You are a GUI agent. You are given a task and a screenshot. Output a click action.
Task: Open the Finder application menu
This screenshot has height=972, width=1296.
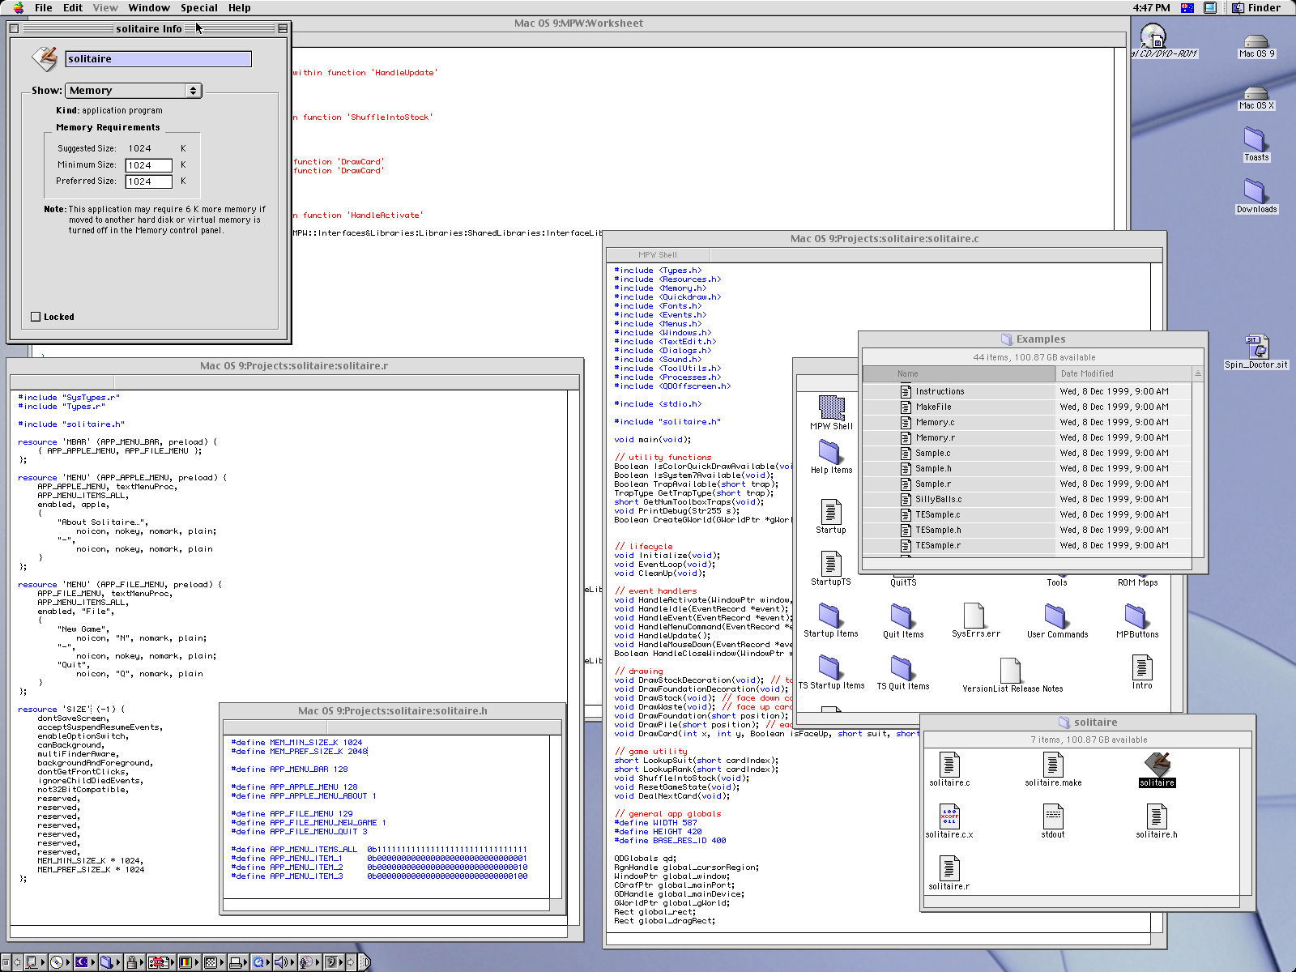pyautogui.click(x=1256, y=7)
